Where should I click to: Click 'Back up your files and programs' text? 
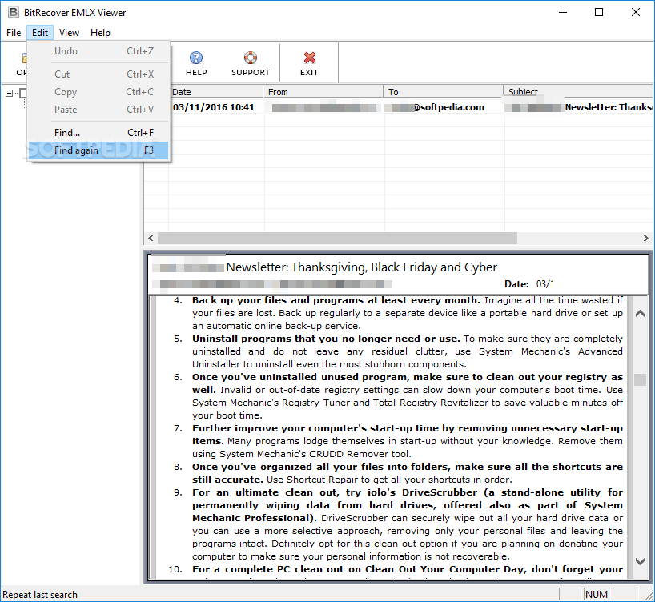[277, 300]
